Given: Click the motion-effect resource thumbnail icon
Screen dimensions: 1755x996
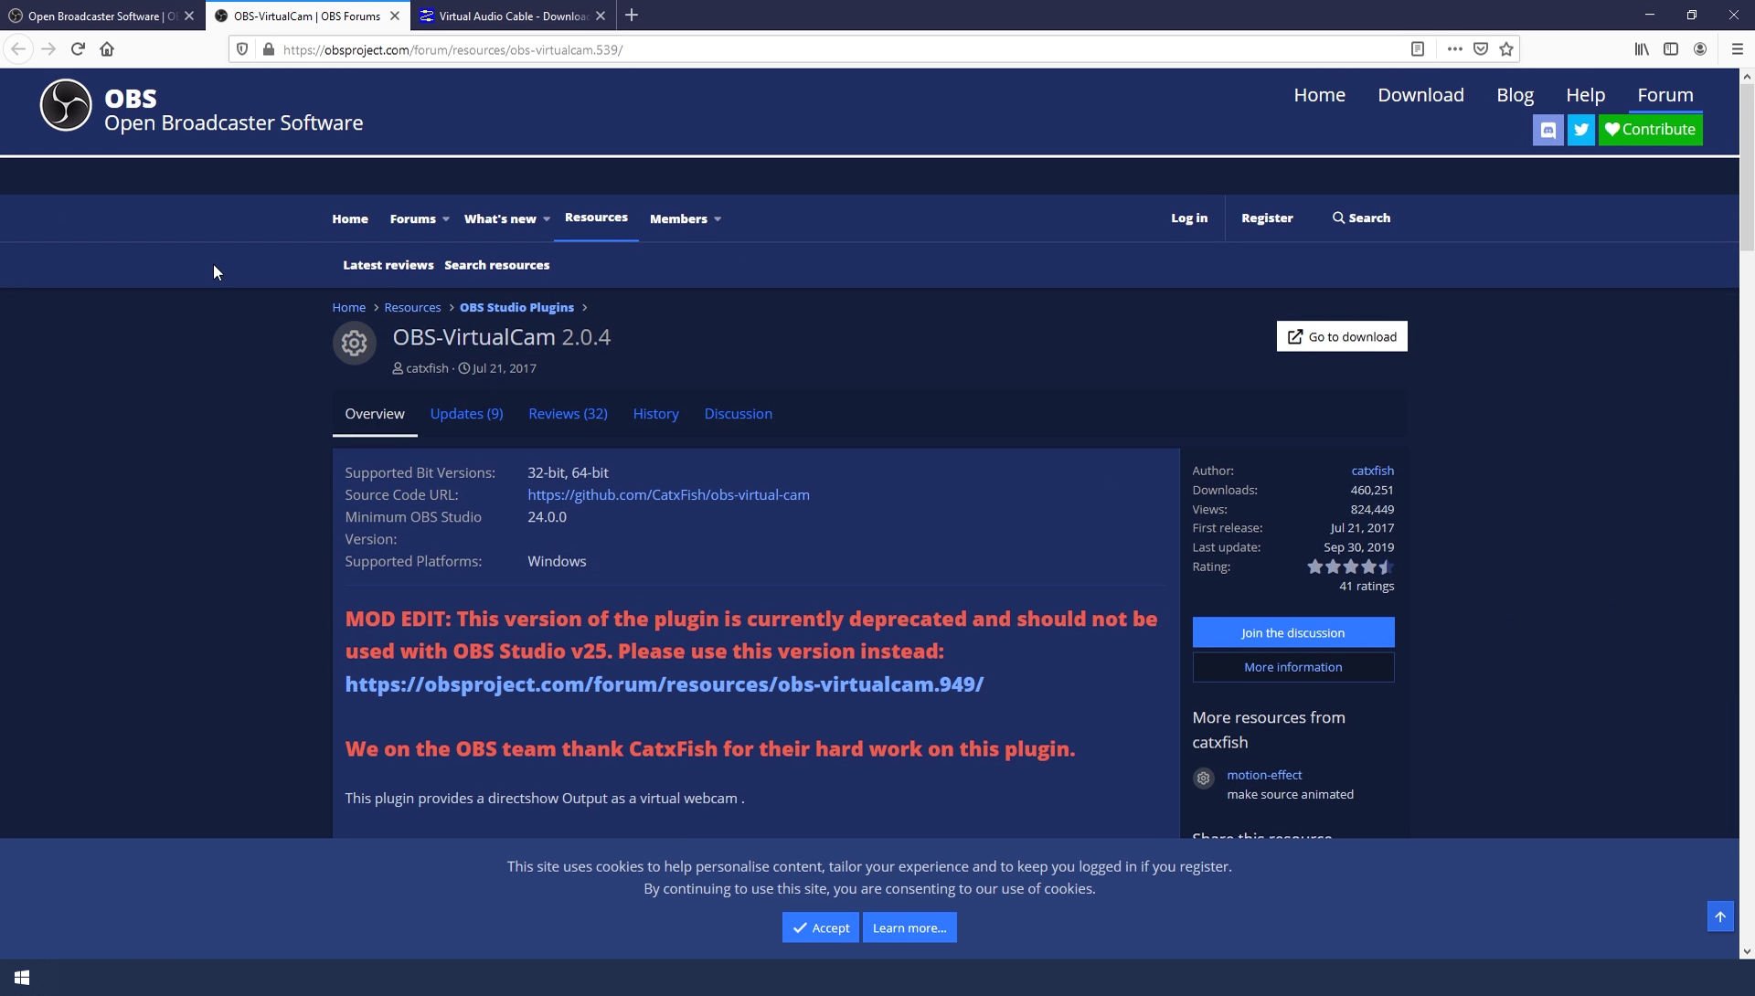Looking at the screenshot, I should (1203, 777).
